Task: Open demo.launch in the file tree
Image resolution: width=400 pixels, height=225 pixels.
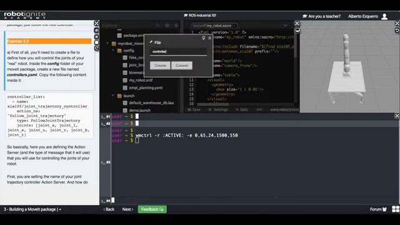Action: 139,111
